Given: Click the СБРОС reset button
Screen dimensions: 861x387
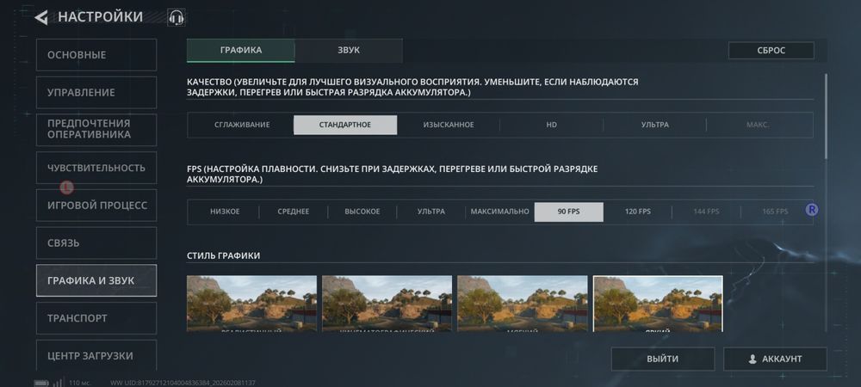Looking at the screenshot, I should 771,51.
